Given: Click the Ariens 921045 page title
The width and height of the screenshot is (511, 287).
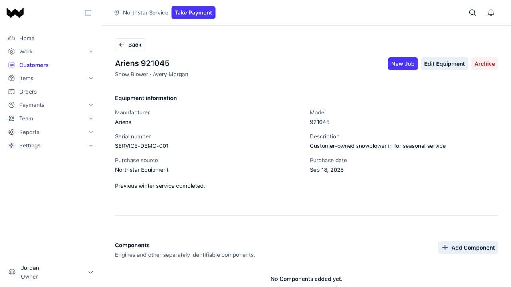Looking at the screenshot, I should tap(142, 63).
